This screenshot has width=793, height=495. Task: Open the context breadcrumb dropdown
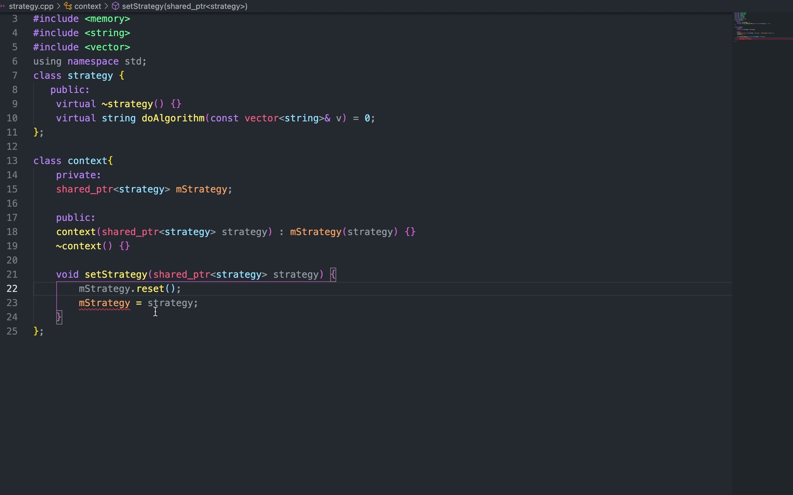87,6
